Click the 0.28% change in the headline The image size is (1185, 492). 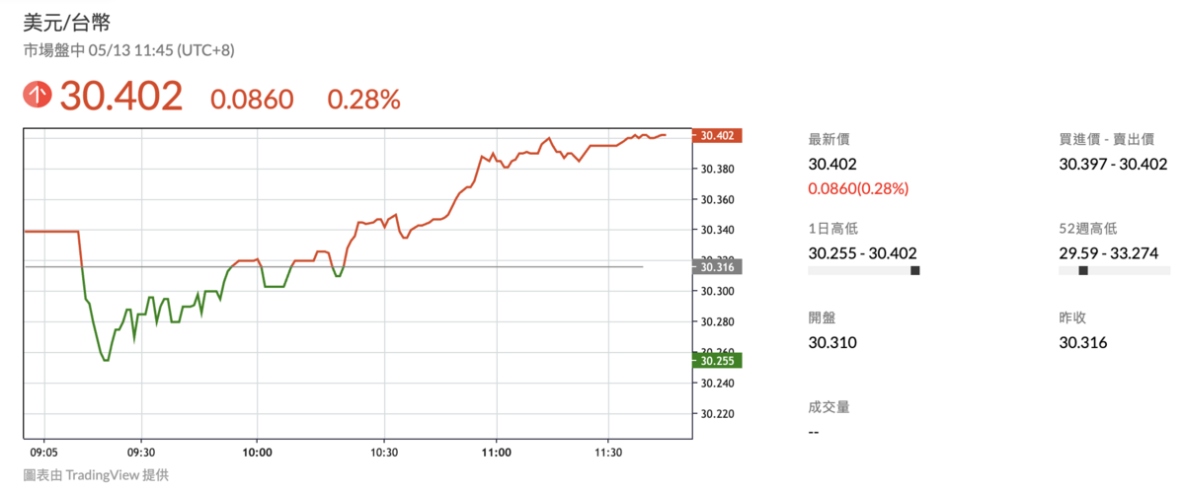363,99
